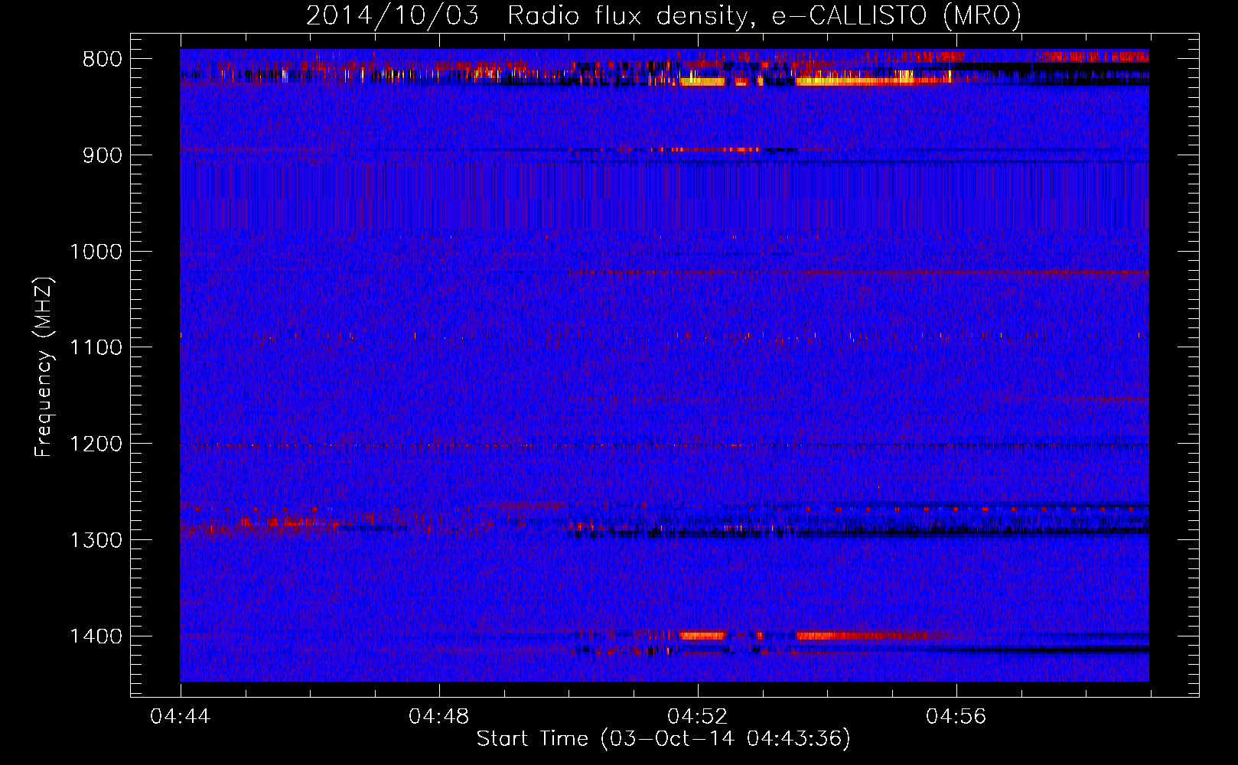
Task: Click the red-orange burst at 1400 MHz near 04:54
Action: 861,635
